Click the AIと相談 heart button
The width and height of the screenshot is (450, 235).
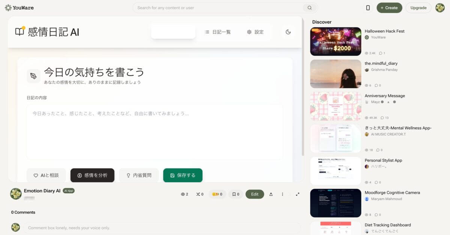pyautogui.click(x=46, y=175)
